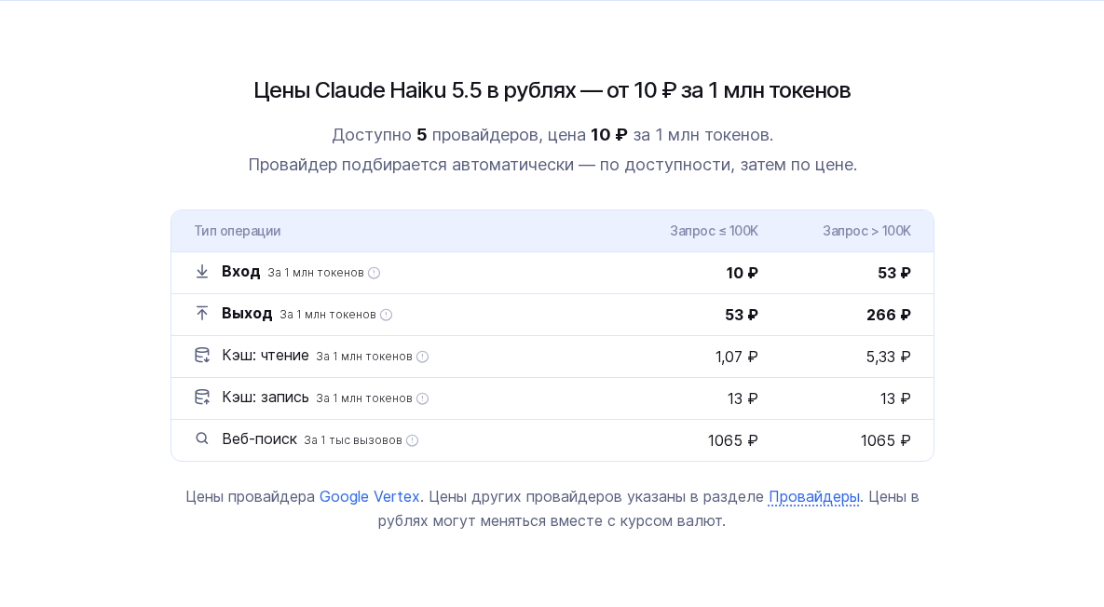1104x607 pixels.
Task: Select the Вход row label
Action: [240, 272]
